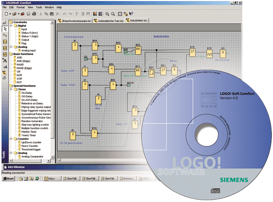
Task: Cut selection with the scissors icon
Action: click(41, 14)
